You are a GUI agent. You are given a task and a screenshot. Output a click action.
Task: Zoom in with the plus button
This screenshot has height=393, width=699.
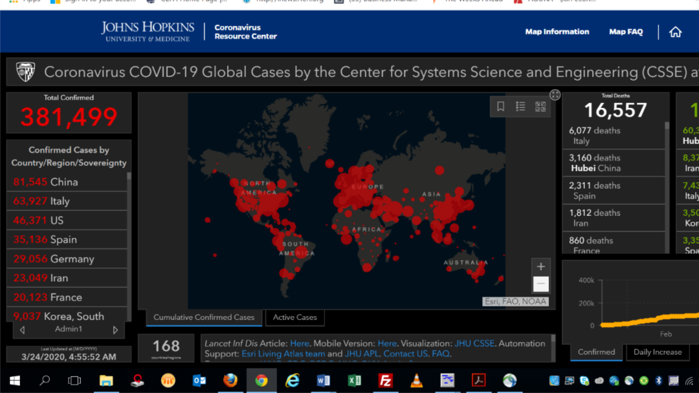point(540,266)
